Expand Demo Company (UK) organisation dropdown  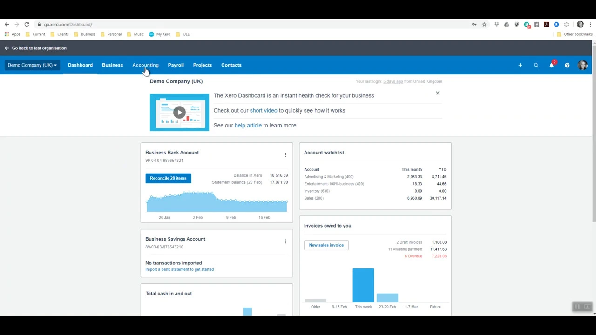[32, 65]
